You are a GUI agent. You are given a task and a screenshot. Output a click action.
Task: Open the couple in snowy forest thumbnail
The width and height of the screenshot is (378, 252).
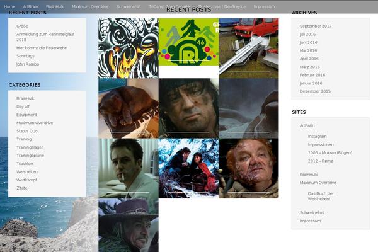click(188, 168)
